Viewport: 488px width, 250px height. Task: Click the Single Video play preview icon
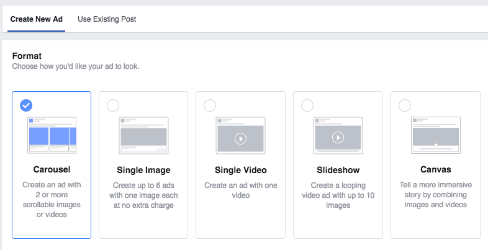240,135
